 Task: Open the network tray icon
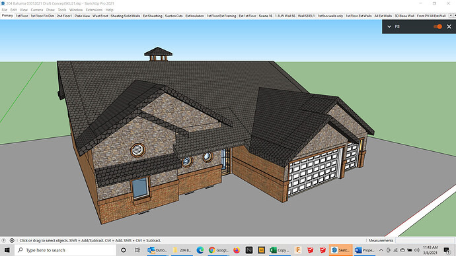(x=395, y=250)
